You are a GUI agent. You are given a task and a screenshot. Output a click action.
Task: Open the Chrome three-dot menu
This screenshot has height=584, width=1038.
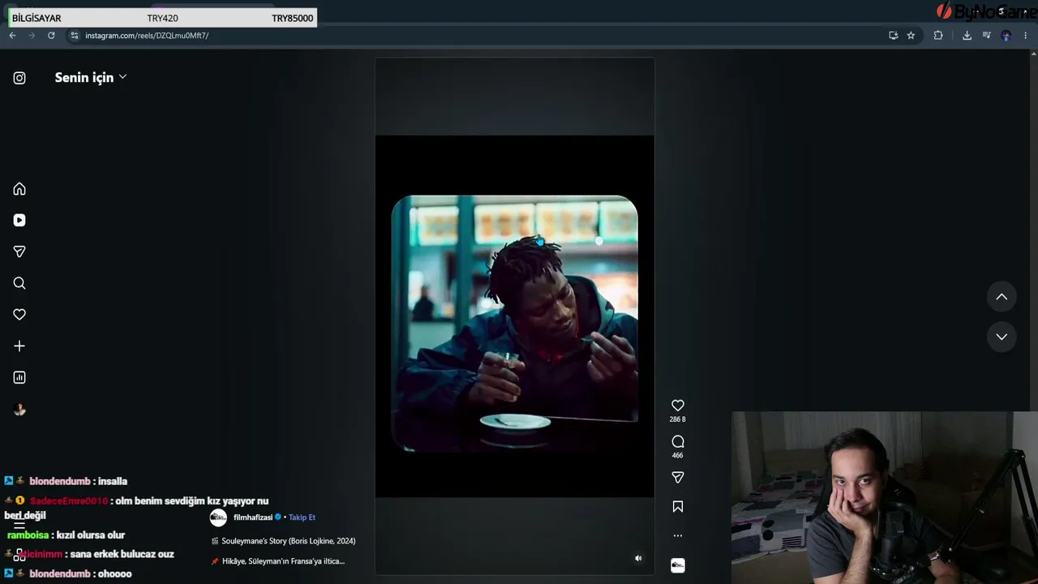pos(1026,36)
